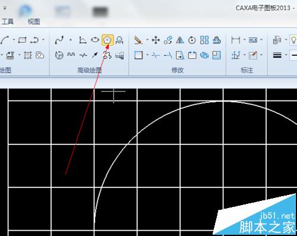
Task: Expand the Dimension tool dropdown arrow
Action: (x=245, y=40)
